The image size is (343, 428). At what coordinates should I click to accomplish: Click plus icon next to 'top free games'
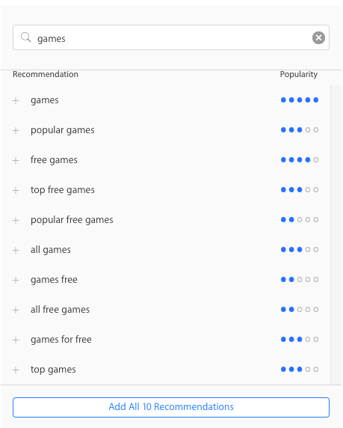click(x=16, y=190)
